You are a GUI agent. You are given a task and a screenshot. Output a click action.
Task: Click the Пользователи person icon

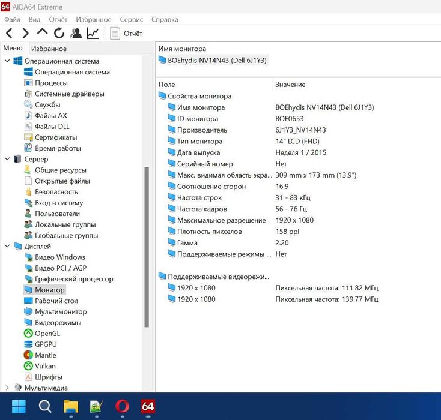28,213
